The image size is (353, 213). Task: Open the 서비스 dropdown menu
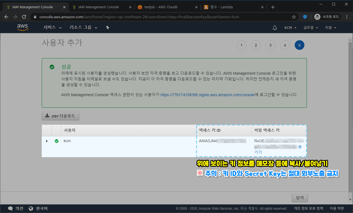click(x=52, y=28)
